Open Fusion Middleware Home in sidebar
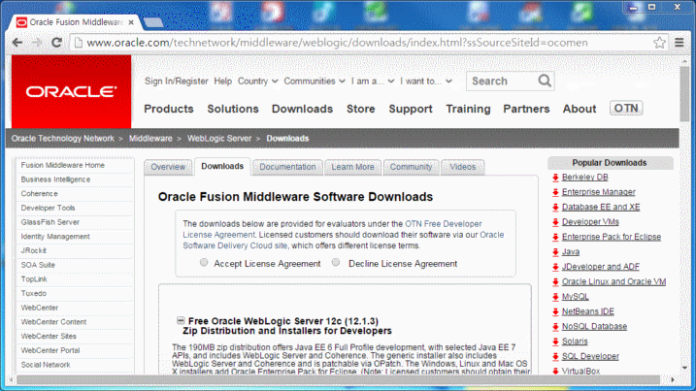The width and height of the screenshot is (696, 391). click(62, 165)
